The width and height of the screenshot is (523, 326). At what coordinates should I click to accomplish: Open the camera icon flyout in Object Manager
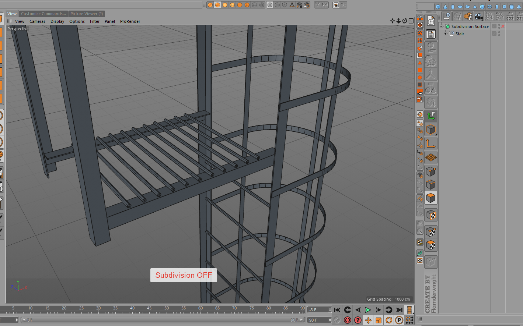(x=478, y=16)
